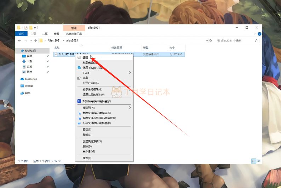The image size is (281, 188).
Task: Expand the ribbon with the chevron
Action: pyautogui.click(x=255, y=34)
